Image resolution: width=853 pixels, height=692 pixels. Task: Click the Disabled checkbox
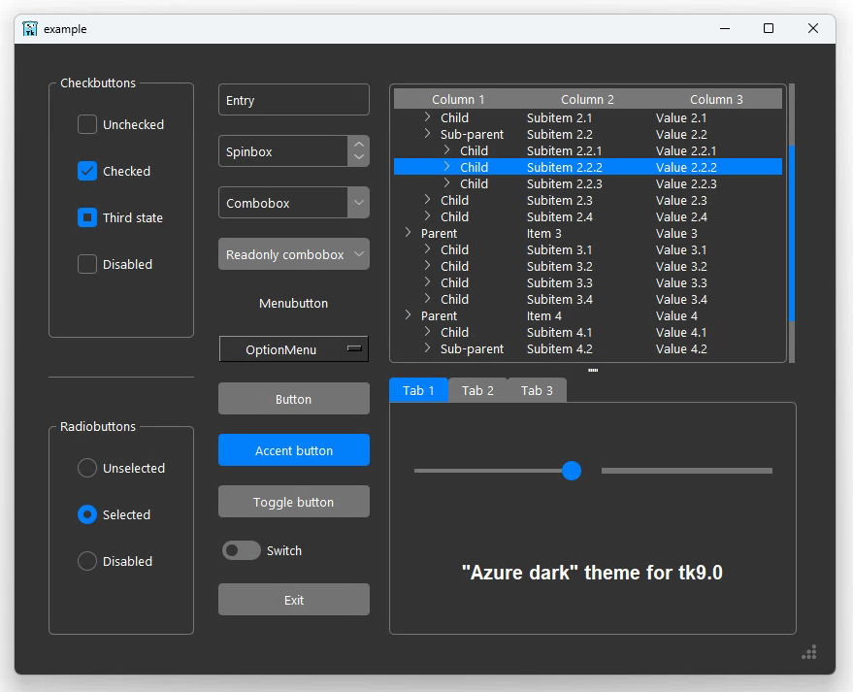(87, 264)
